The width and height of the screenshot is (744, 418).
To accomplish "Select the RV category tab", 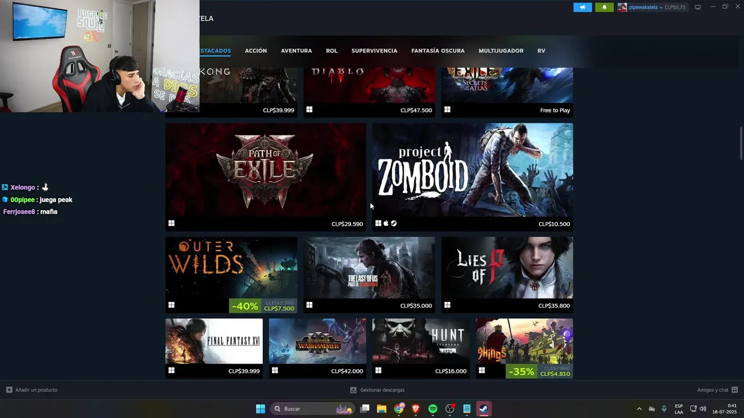I will 541,51.
